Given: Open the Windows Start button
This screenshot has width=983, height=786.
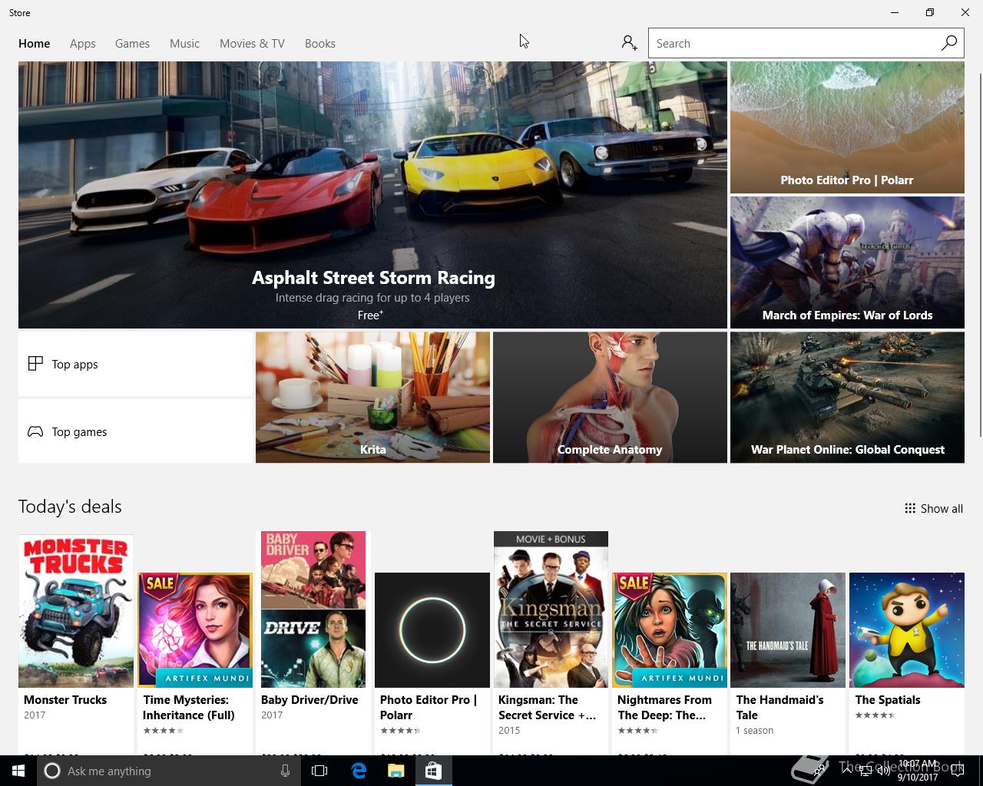Looking at the screenshot, I should click(x=18, y=771).
